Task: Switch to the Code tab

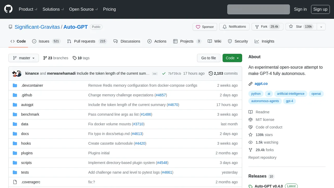Action: click(18, 41)
